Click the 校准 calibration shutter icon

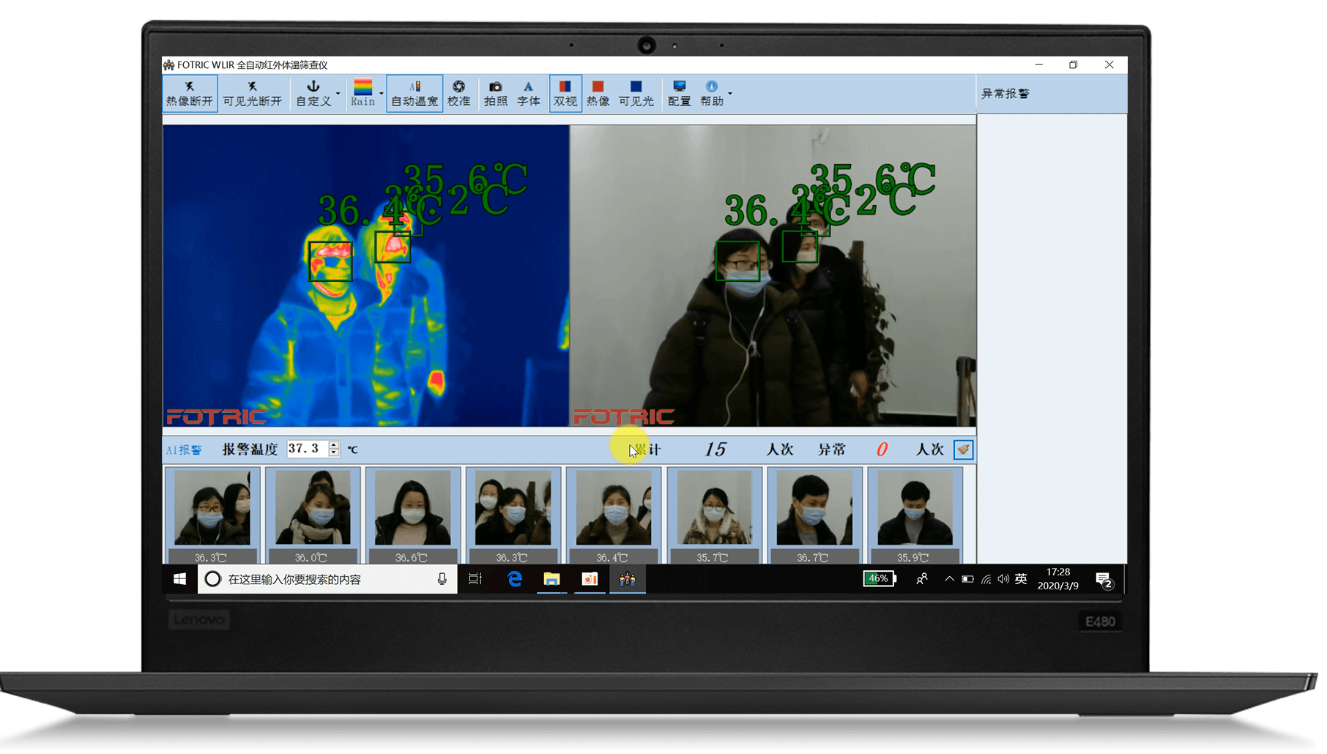coord(459,86)
